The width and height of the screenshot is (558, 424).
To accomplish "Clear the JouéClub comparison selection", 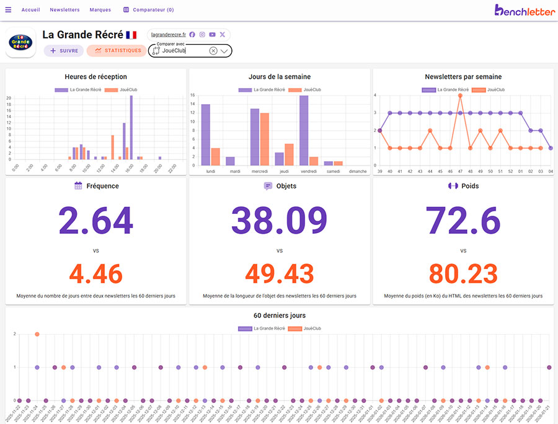I will coord(213,51).
